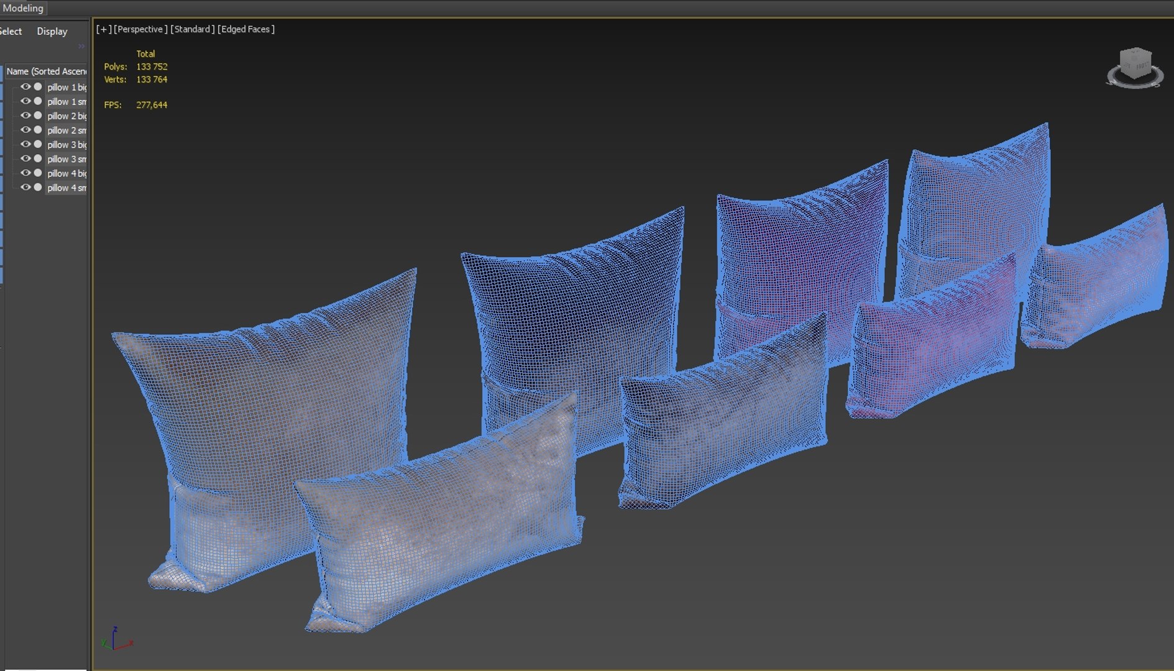Click the geometry sphere icon of pillow 4 big
Viewport: 1174px width, 671px height.
[38, 173]
